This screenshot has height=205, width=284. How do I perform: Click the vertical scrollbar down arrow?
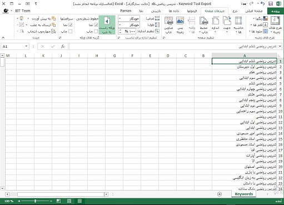2,188
